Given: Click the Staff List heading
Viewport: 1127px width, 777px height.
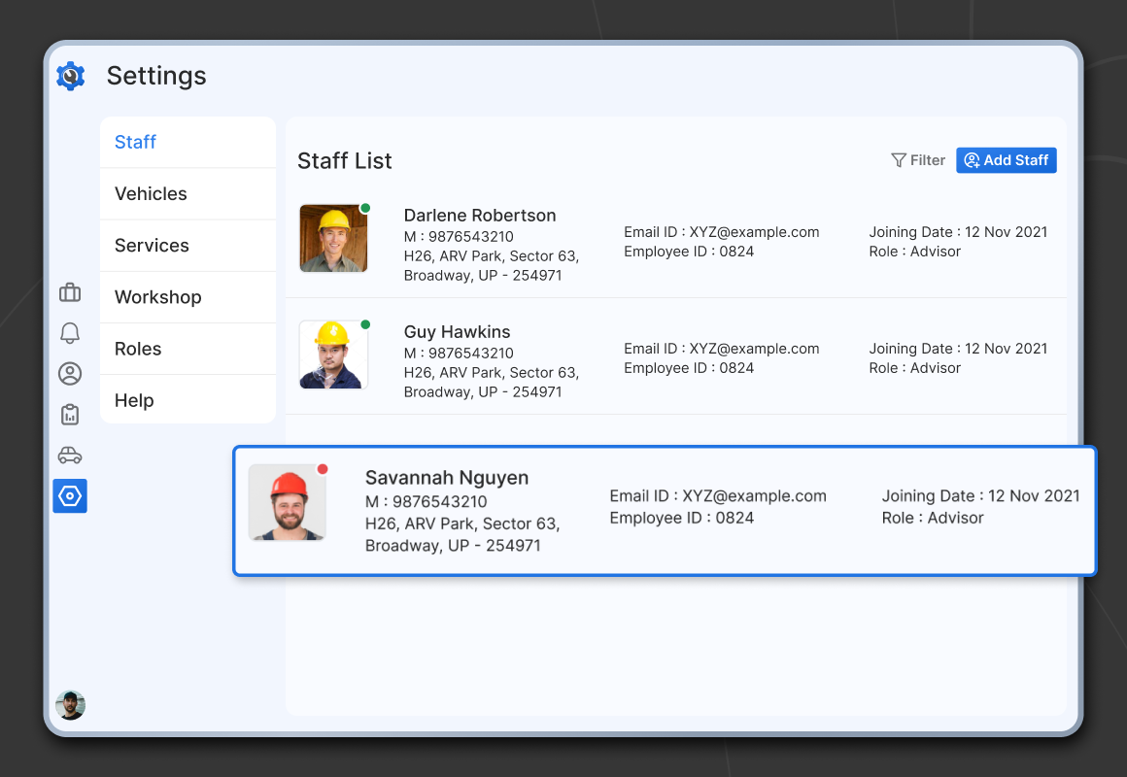Looking at the screenshot, I should 345,161.
